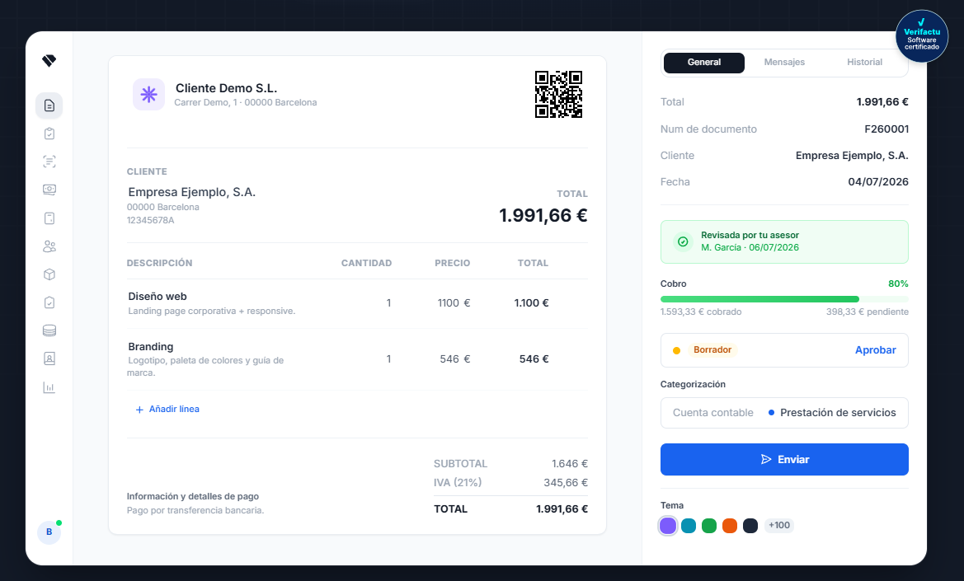The image size is (964, 581).
Task: Click the Diseño web quantity 1
Action: click(388, 303)
